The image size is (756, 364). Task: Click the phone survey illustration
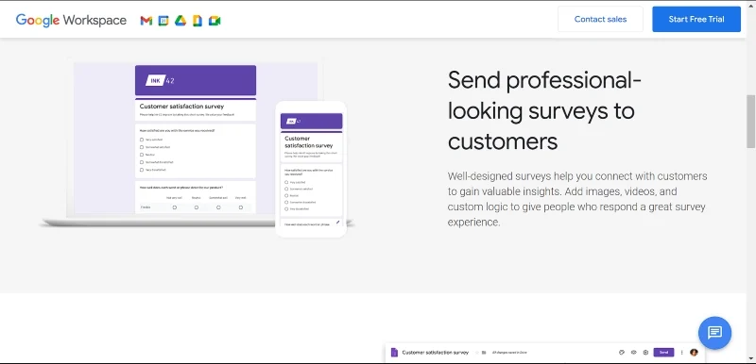click(311, 169)
